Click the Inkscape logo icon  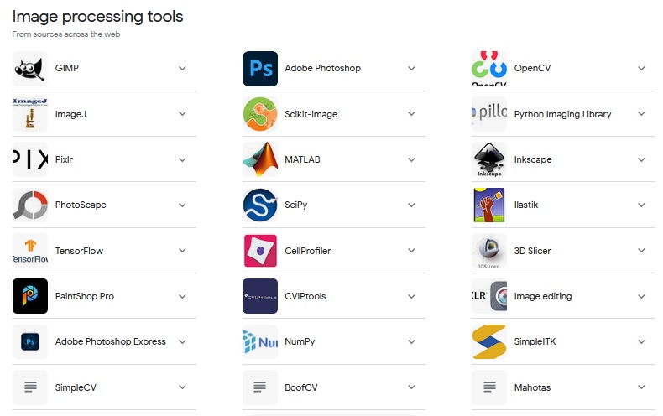[488, 159]
